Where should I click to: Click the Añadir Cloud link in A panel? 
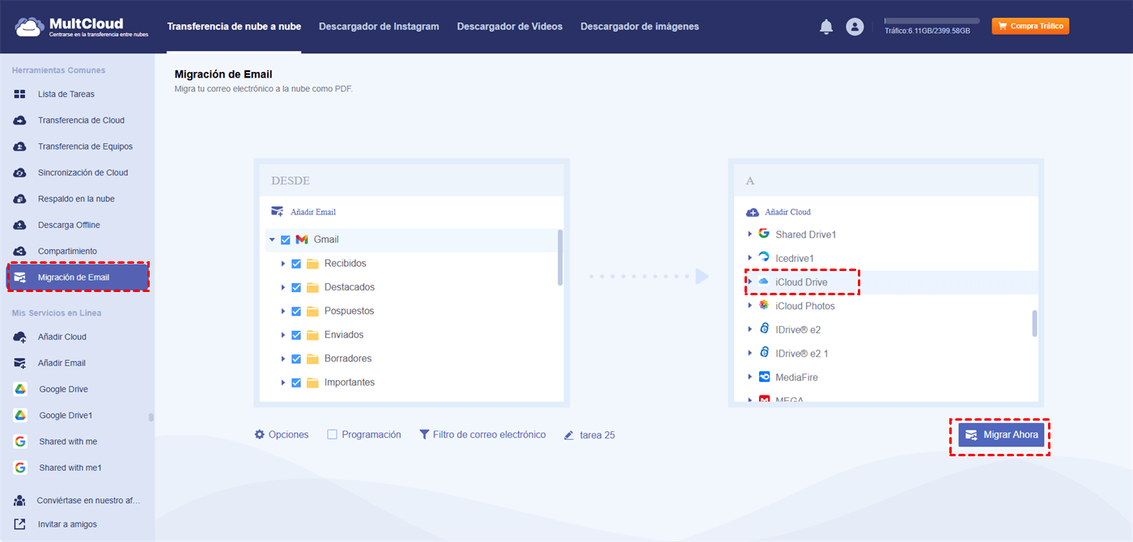click(x=787, y=212)
